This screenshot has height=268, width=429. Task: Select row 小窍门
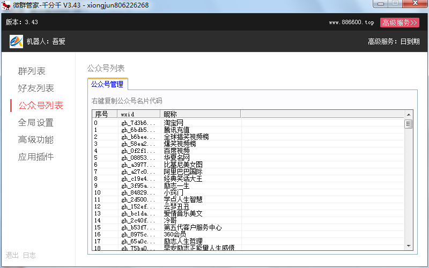(x=248, y=193)
